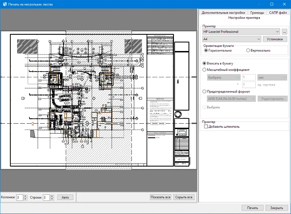Decrease Строки with the down arrow

point(52,199)
